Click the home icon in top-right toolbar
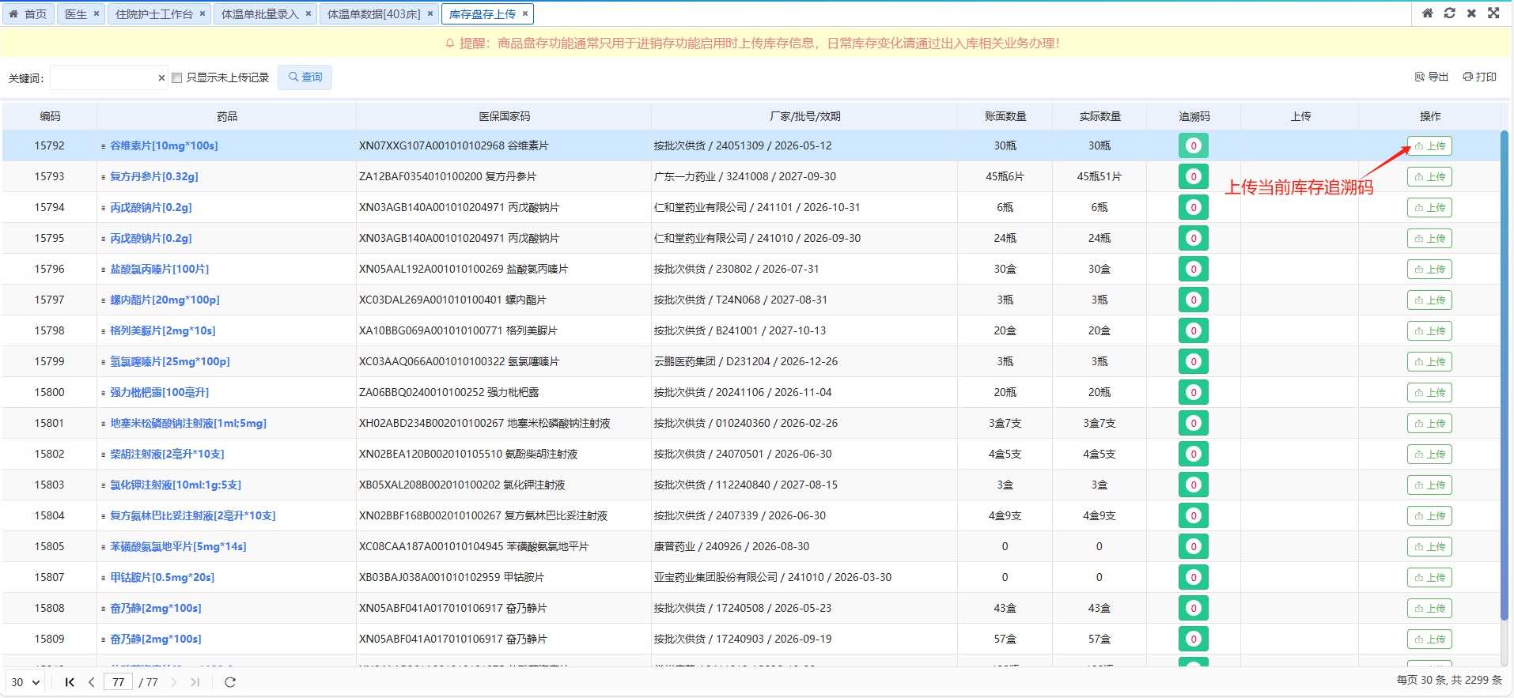 point(1427,13)
